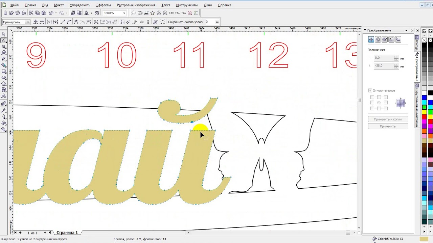This screenshot has width=433, height=243.
Task: Click the Print icon in toolbar
Action: [24, 13]
